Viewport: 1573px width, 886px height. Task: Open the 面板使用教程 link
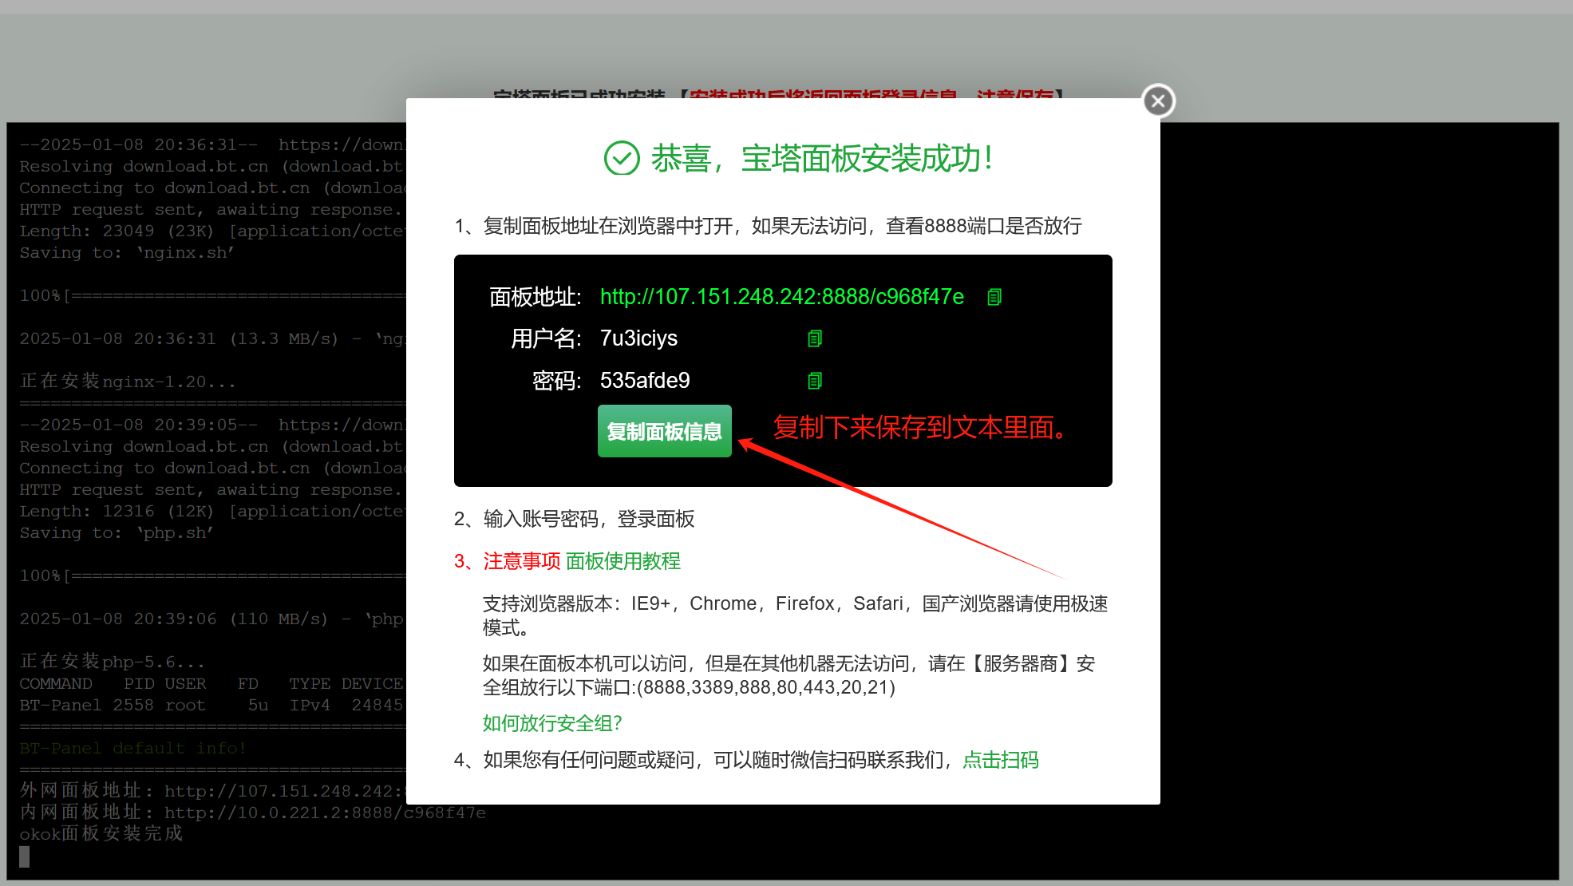[x=623, y=561]
